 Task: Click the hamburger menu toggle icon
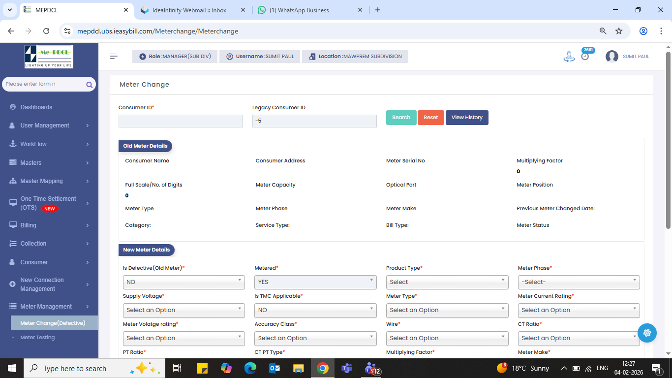click(x=114, y=57)
